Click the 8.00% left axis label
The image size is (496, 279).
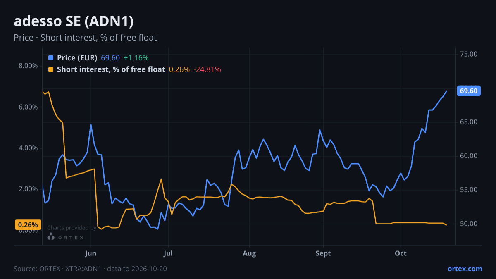29,66
